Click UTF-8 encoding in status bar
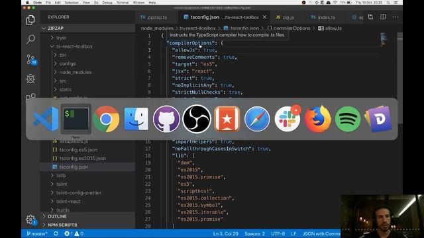 278,233
